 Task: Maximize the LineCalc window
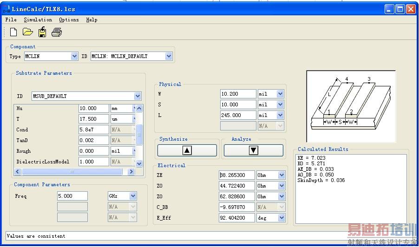(x=400, y=9)
